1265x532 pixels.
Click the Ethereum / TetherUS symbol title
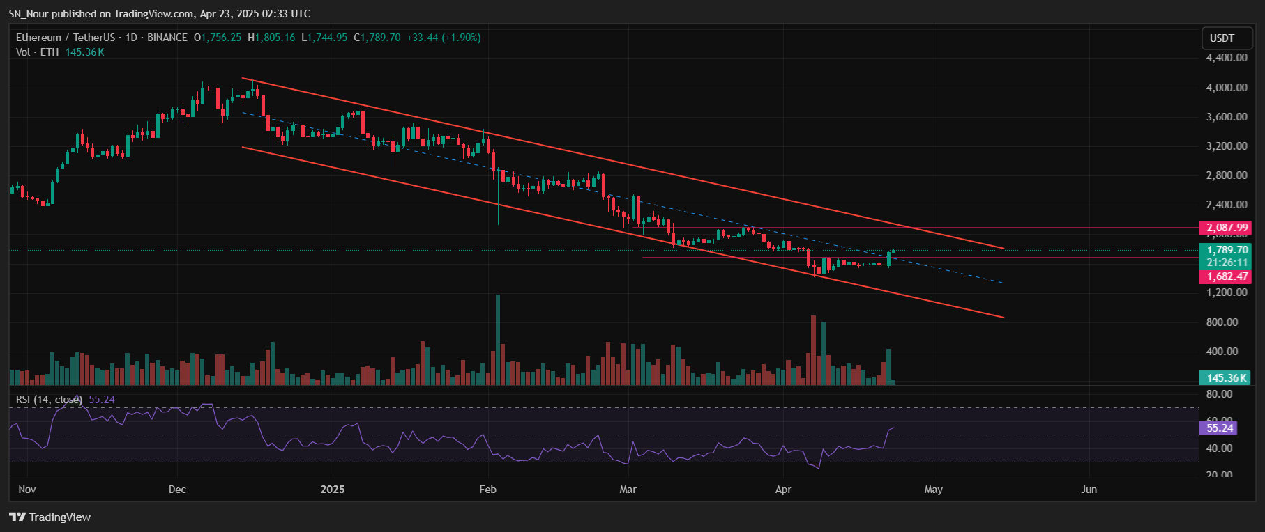65,38
